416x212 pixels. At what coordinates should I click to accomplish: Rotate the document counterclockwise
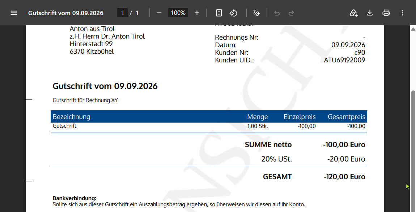pos(233,13)
